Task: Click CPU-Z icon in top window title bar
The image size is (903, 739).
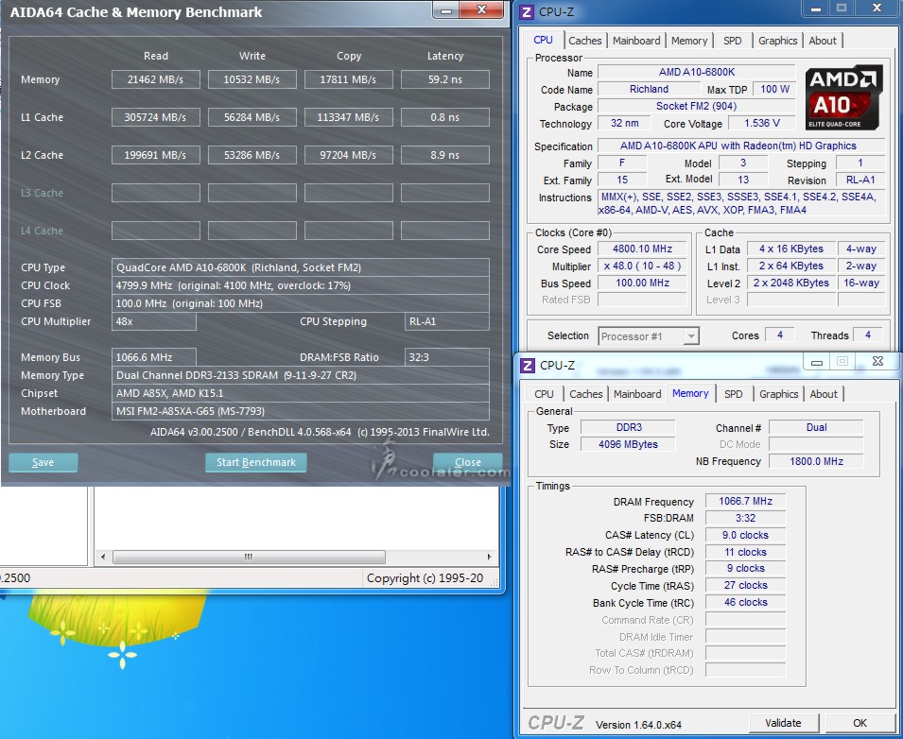Action: pos(526,12)
